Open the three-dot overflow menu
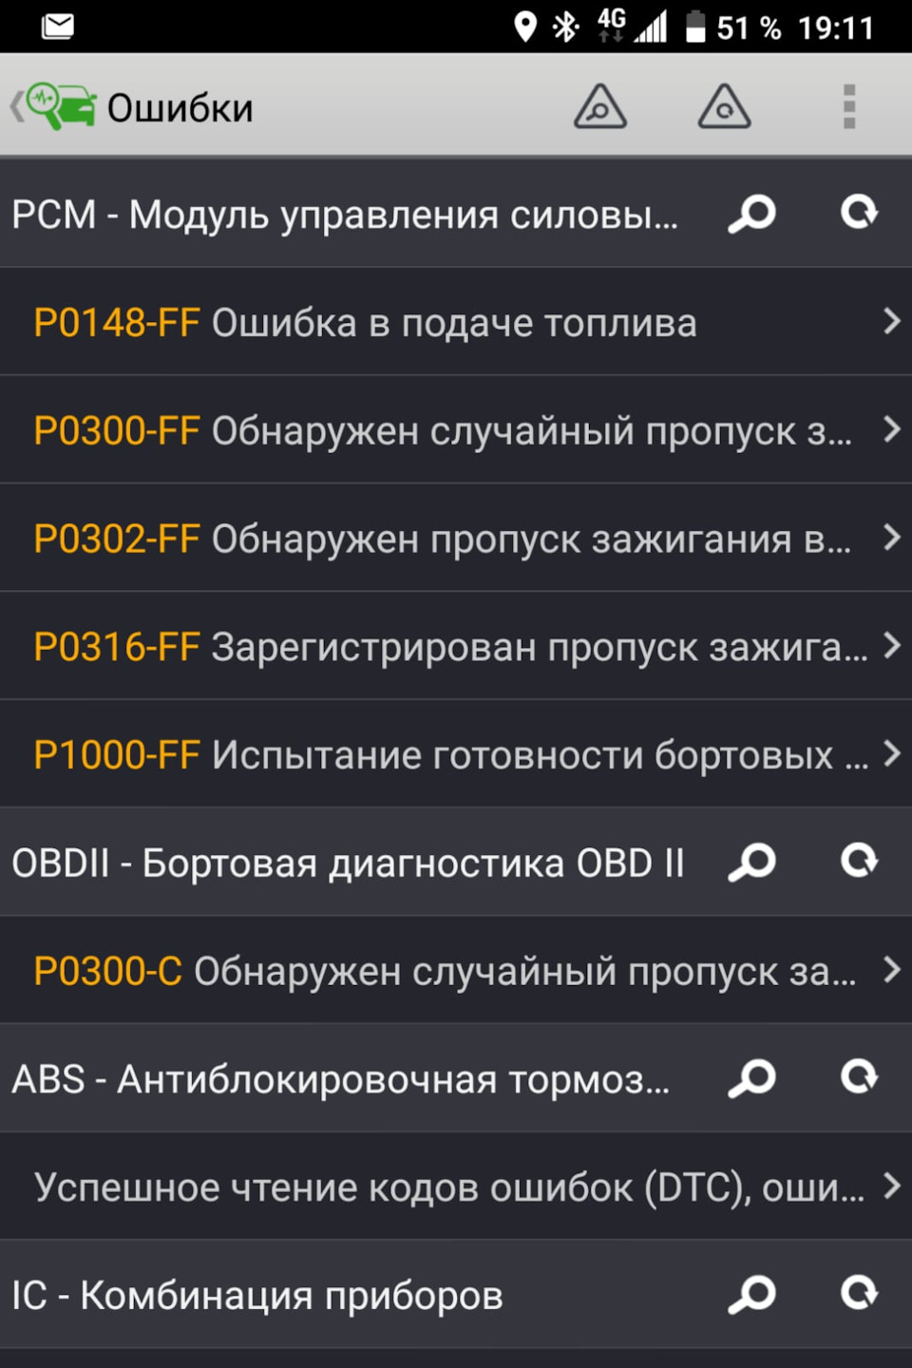Image resolution: width=912 pixels, height=1368 pixels. (x=849, y=106)
